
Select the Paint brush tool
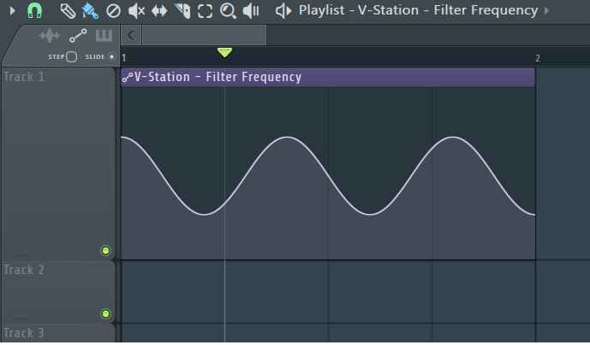[90, 11]
